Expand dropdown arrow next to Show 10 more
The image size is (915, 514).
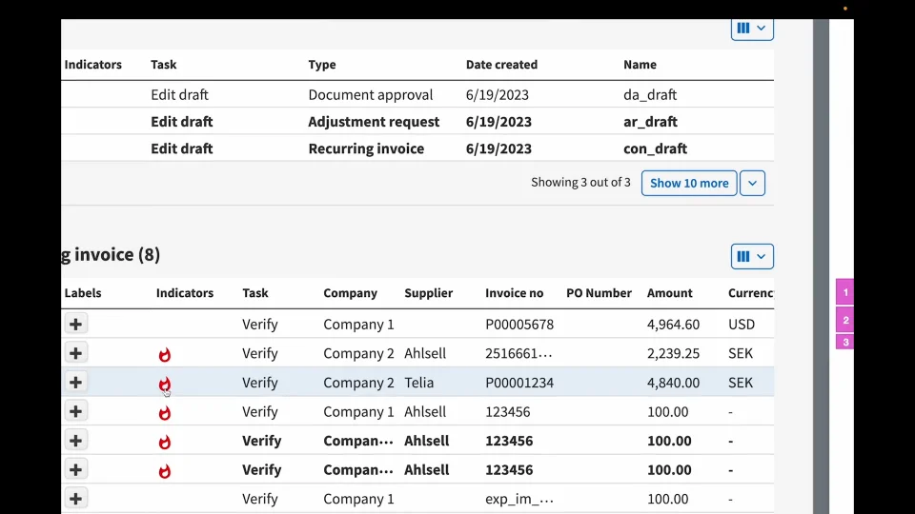tap(752, 183)
